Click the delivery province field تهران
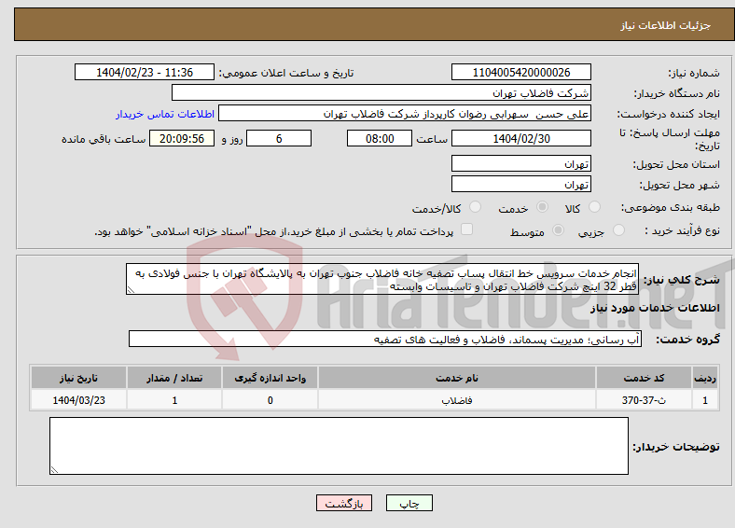Screen dimensions: 735x528 pos(521,163)
